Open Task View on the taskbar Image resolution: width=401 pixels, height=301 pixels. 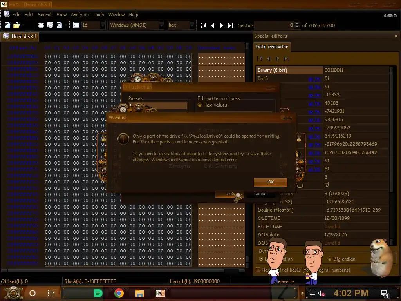point(51,293)
